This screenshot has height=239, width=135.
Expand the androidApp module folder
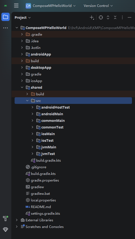[x=22, y=54]
